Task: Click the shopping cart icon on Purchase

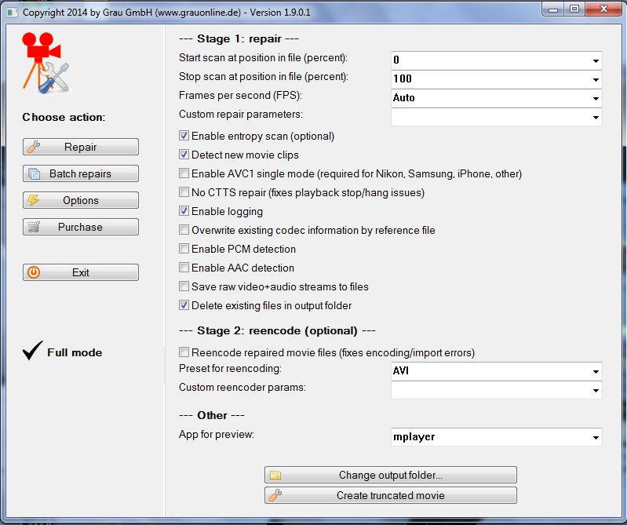Action: 33,228
